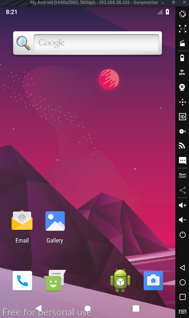Tap the battery charging status icon
189x318 pixels.
coord(167,12)
